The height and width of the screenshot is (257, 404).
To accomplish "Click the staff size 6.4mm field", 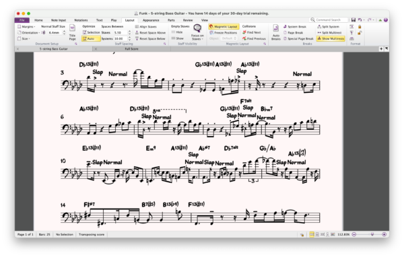I will [55, 32].
